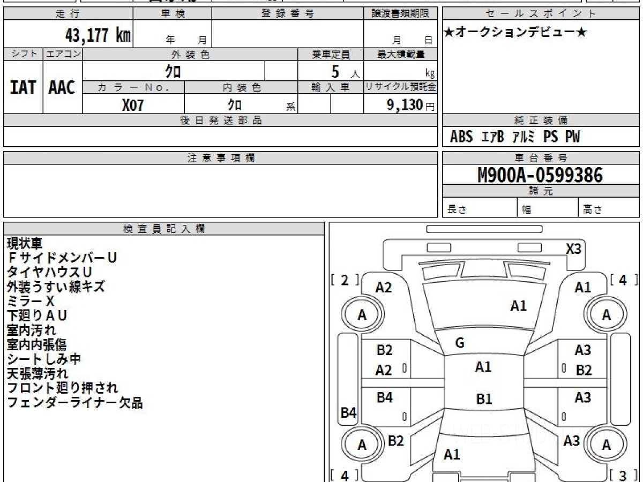The image size is (643, 482).
Task: Click the ★オークションデビュー★ sales point text
Action: click(515, 32)
